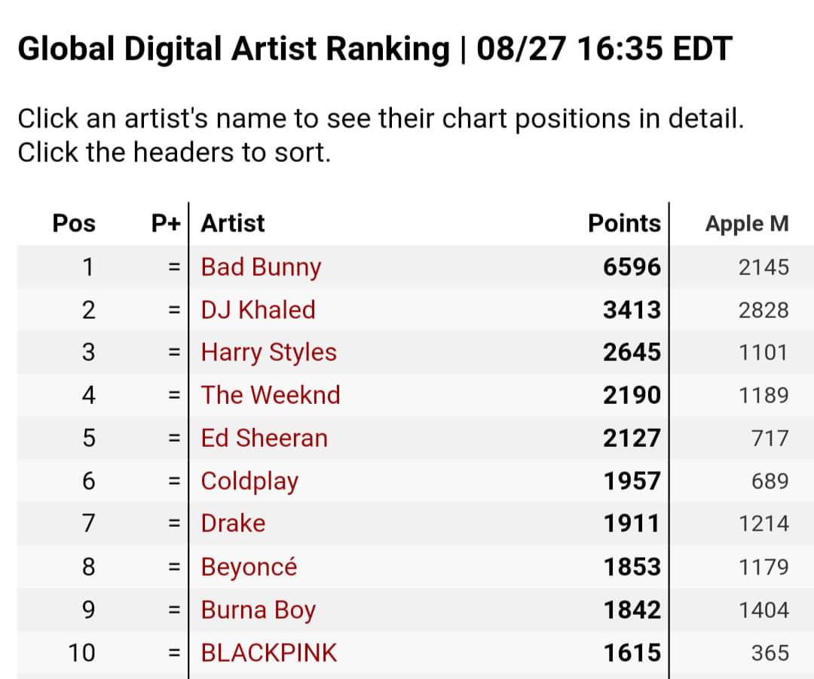Sort by Apple M column header
Viewport: 814px width, 679px height.
click(747, 224)
